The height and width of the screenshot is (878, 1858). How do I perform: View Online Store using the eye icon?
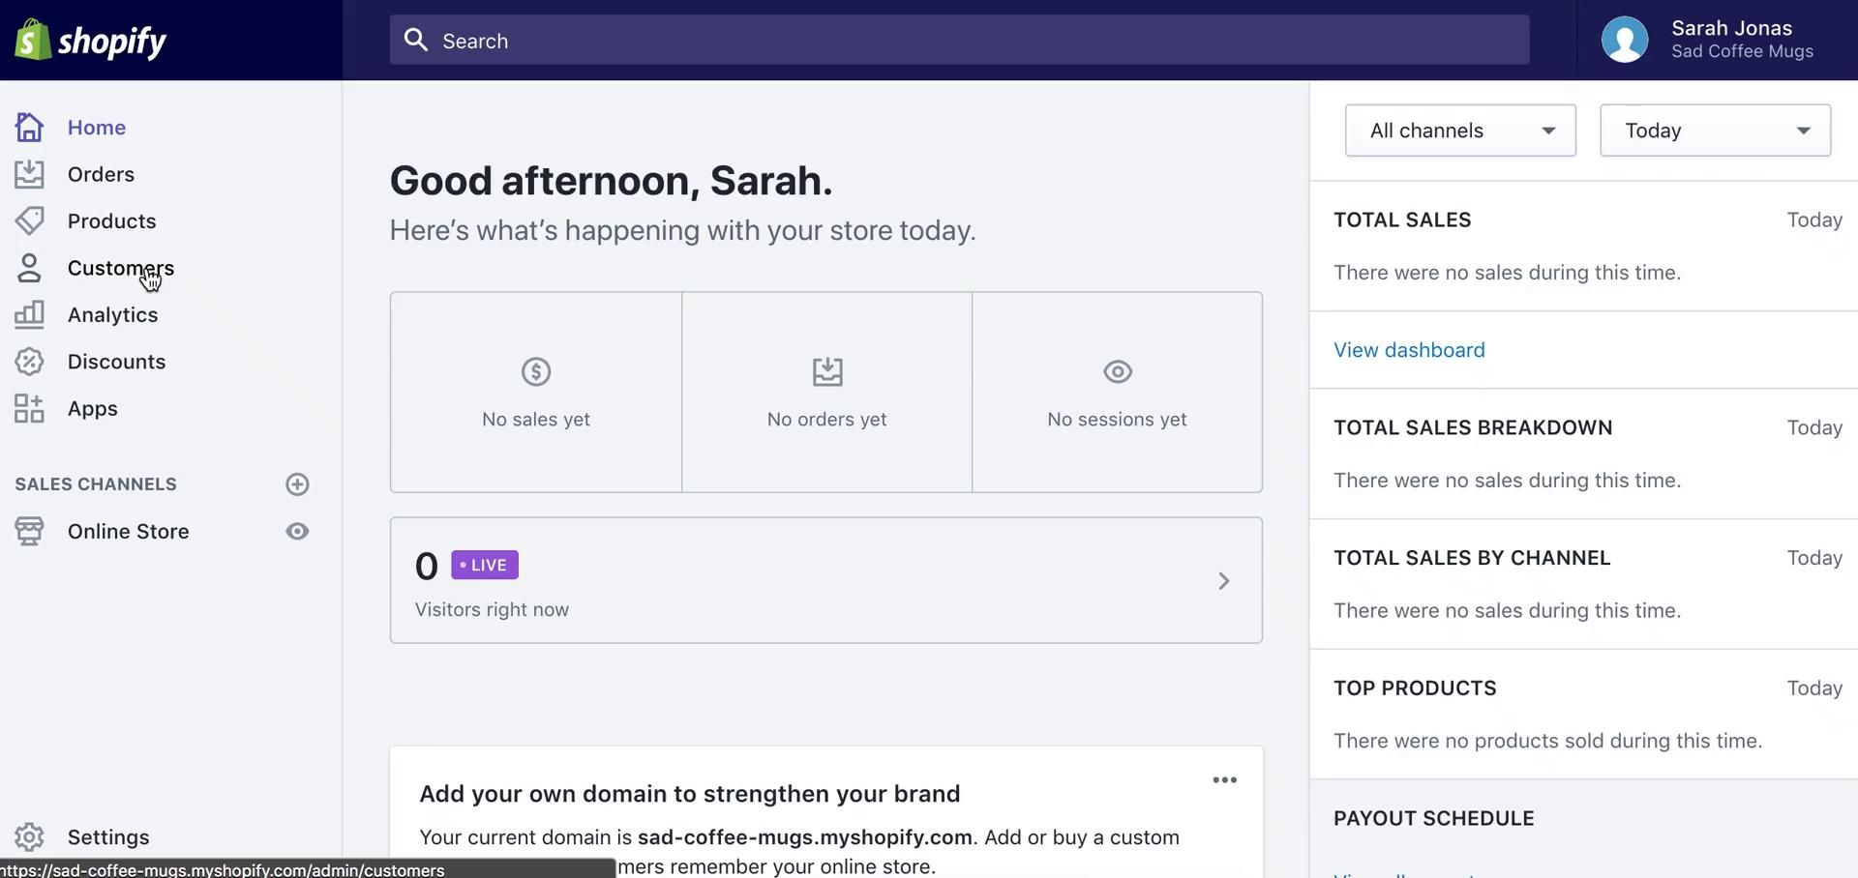click(297, 532)
